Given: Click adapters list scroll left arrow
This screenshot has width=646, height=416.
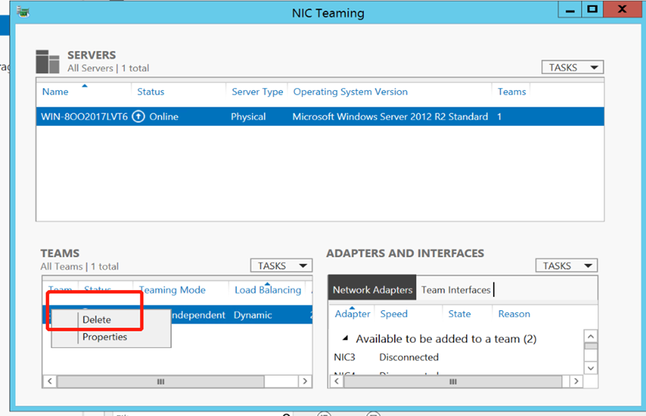Looking at the screenshot, I should point(337,381).
